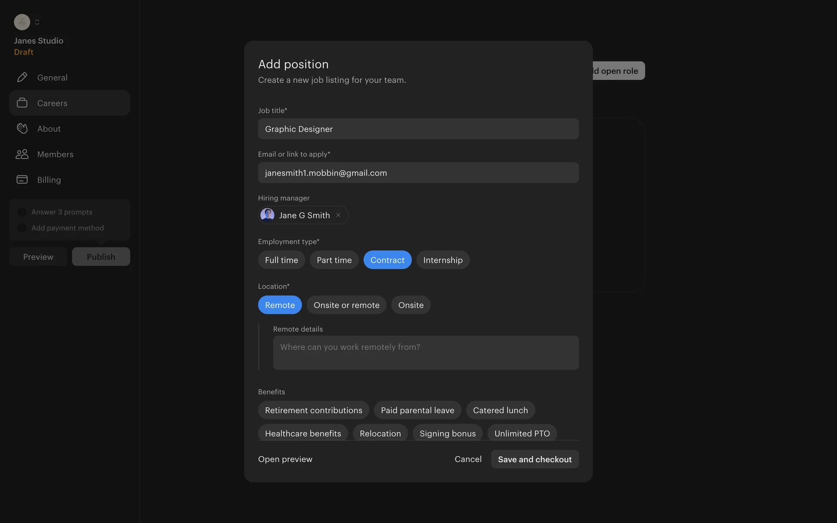Choose the Internship employment type
The image size is (837, 523).
click(442, 260)
